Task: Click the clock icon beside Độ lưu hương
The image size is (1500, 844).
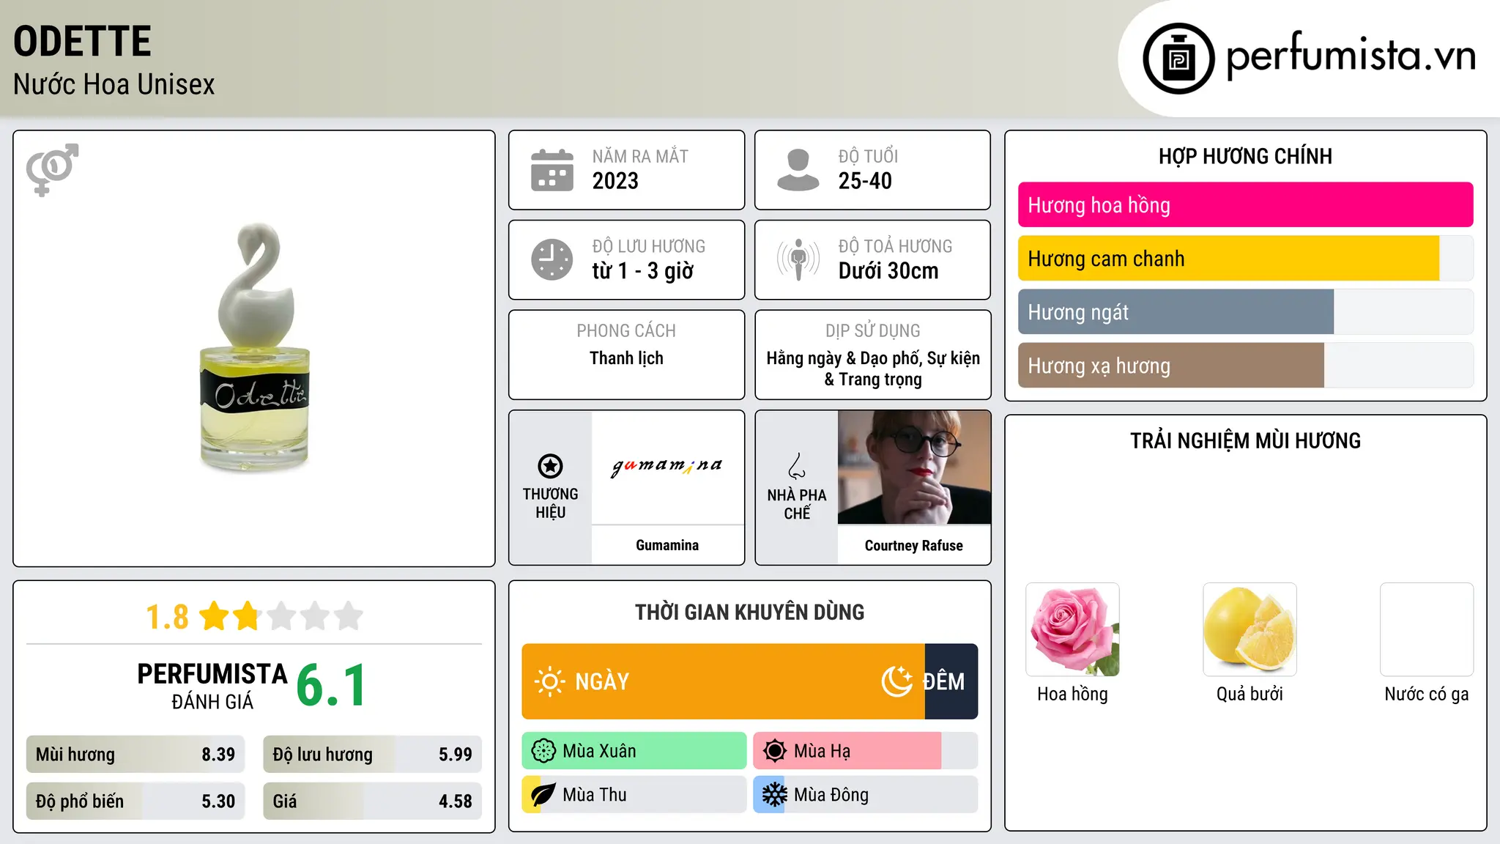Action: pyautogui.click(x=552, y=259)
